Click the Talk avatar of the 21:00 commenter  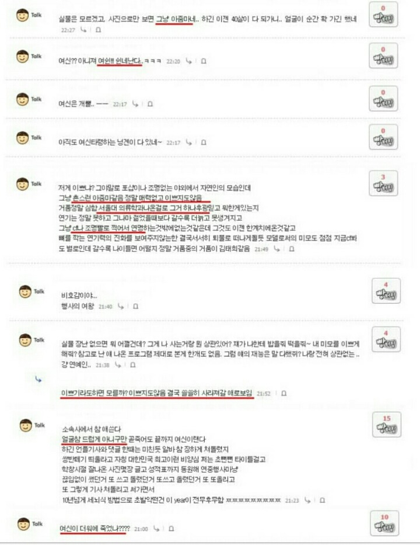tap(23, 524)
